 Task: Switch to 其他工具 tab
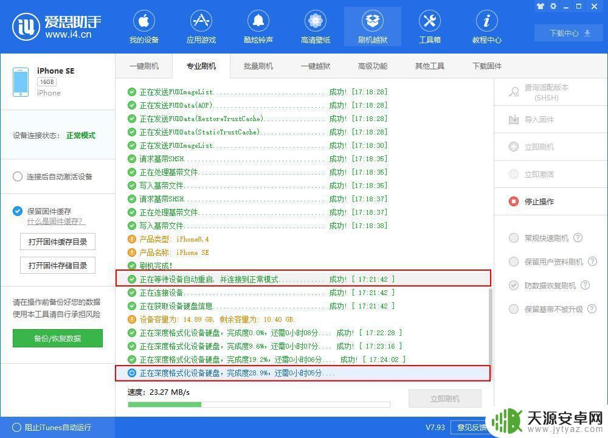(430, 66)
